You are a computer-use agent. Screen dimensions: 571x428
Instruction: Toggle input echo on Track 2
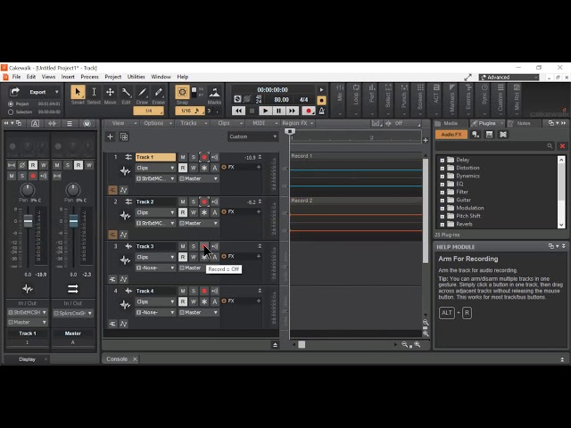pos(215,202)
